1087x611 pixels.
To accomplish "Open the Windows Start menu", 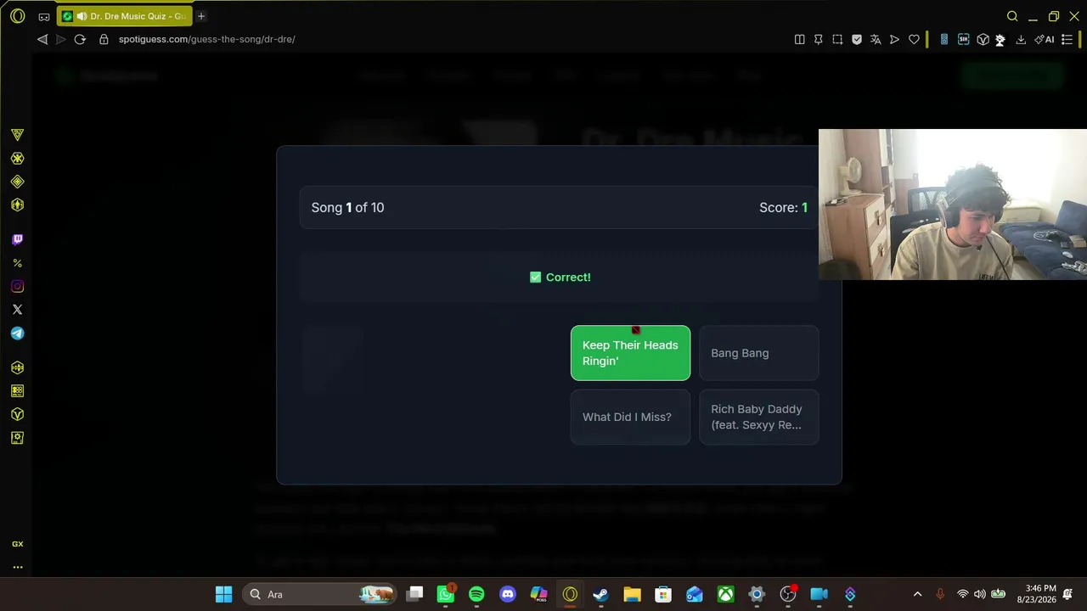I will (x=223, y=594).
